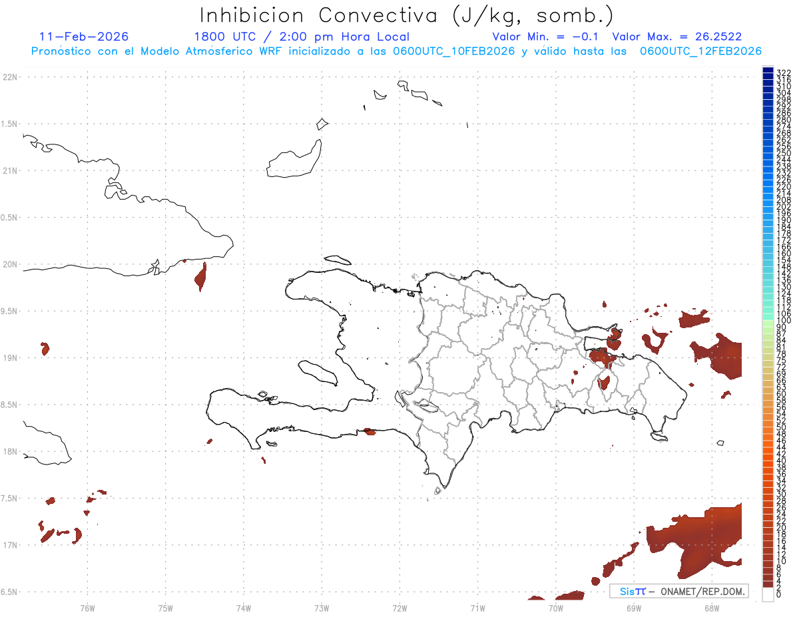Select the dark maroon swatch beside 2
Screen dimensions: 799x617
(x=768, y=584)
